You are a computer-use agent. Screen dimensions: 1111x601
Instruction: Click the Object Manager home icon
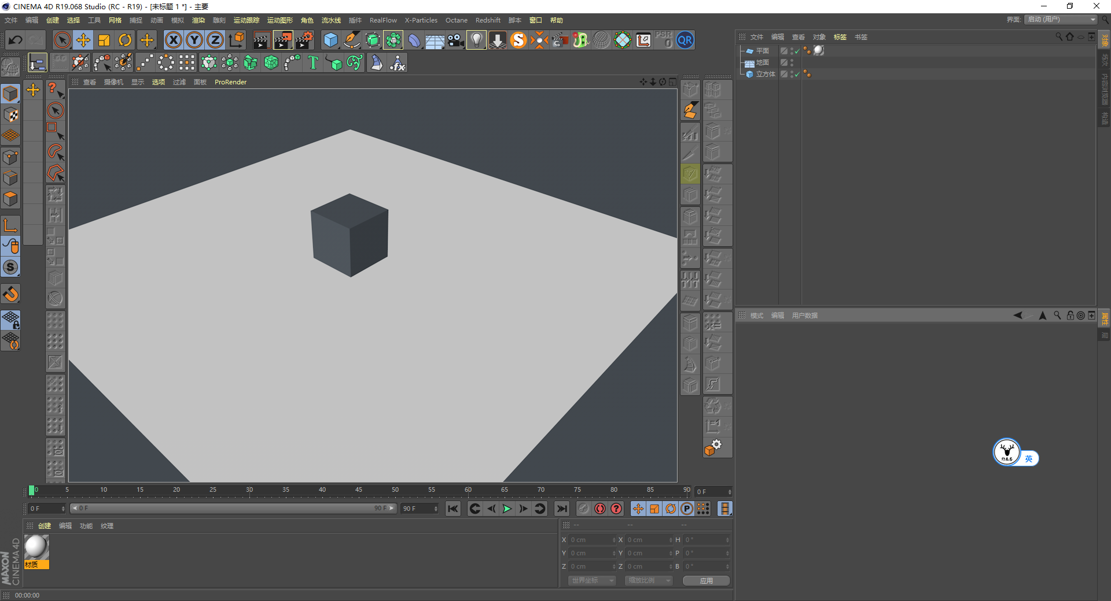point(1070,36)
